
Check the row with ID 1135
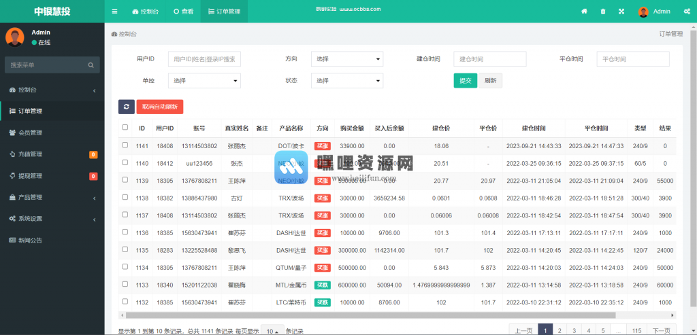pyautogui.click(x=125, y=249)
